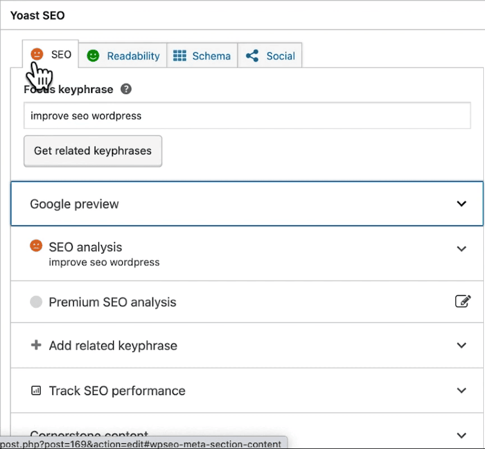Expand Track SEO performance section
This screenshot has height=449, width=485.
[x=247, y=390]
